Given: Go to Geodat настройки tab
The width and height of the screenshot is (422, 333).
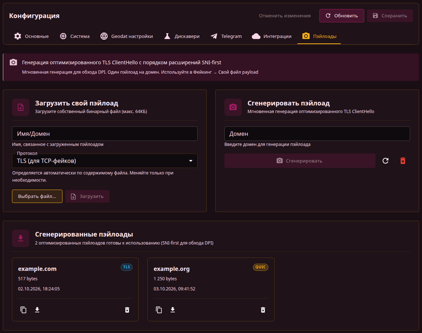Looking at the screenshot, I should tap(126, 36).
